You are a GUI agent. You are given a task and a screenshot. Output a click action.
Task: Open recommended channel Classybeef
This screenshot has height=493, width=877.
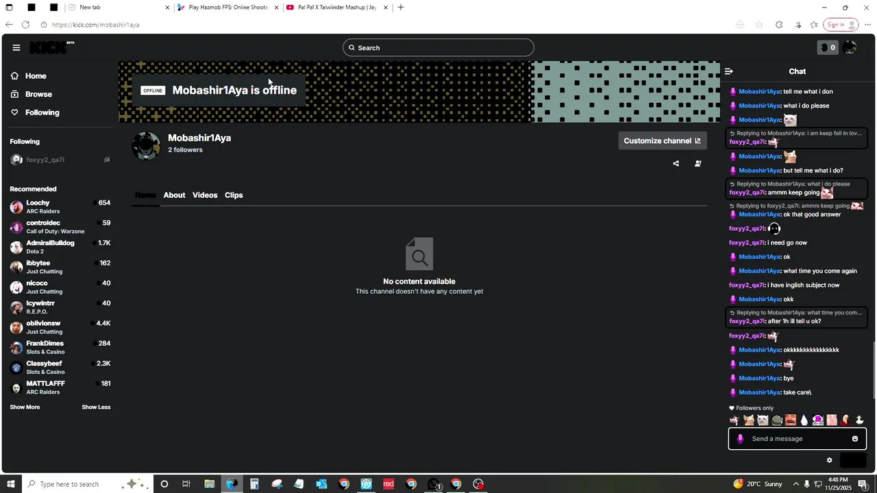point(60,368)
